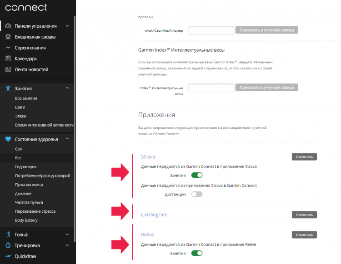Select Этажи submenu item
This screenshot has width=341, height=264.
pyautogui.click(x=20, y=116)
